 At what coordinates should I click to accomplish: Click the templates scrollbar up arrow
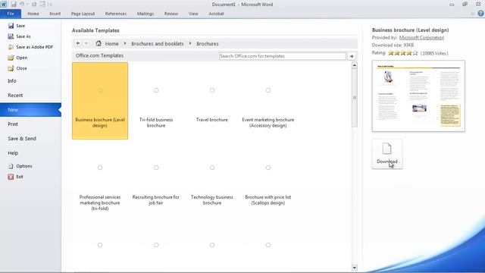[355, 65]
